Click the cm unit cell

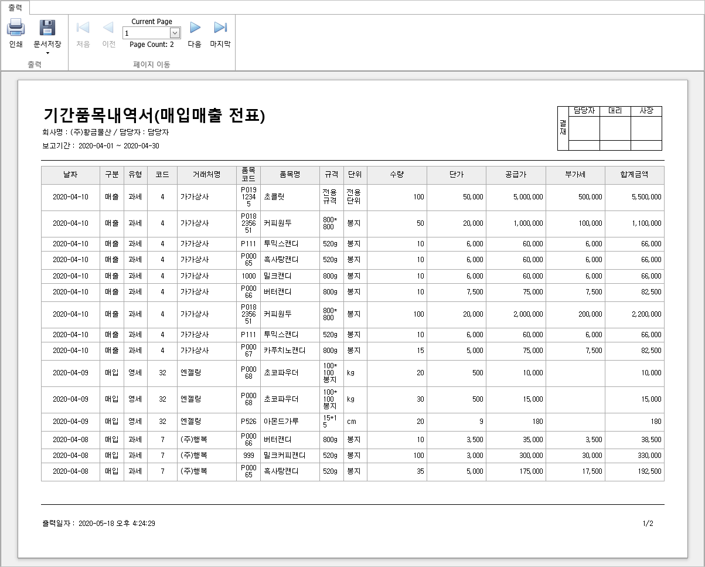click(x=355, y=422)
